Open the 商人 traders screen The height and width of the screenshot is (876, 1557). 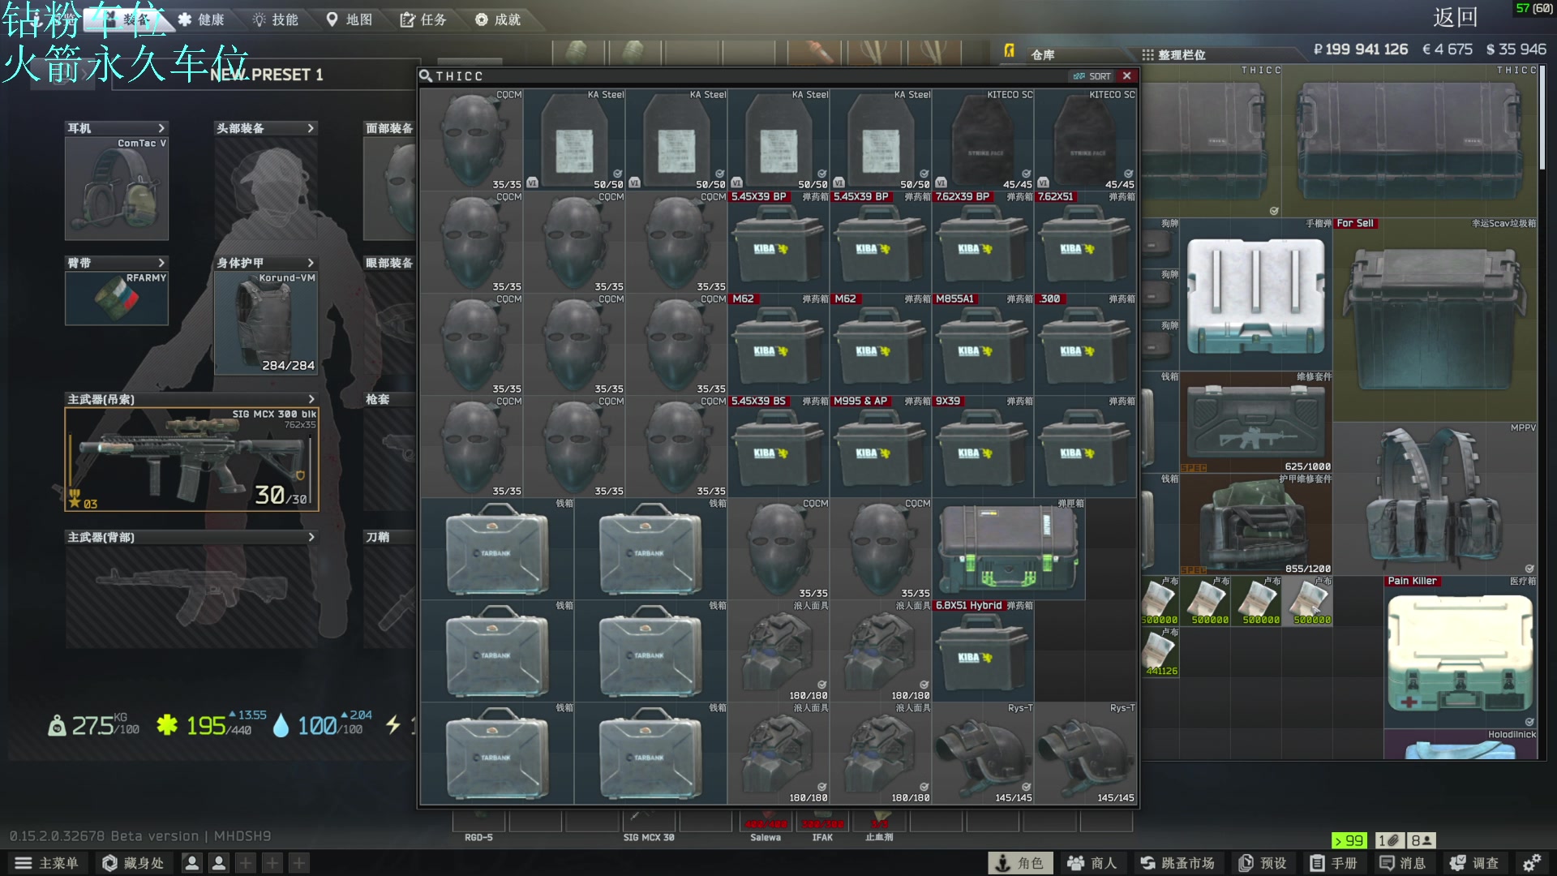(x=1092, y=863)
